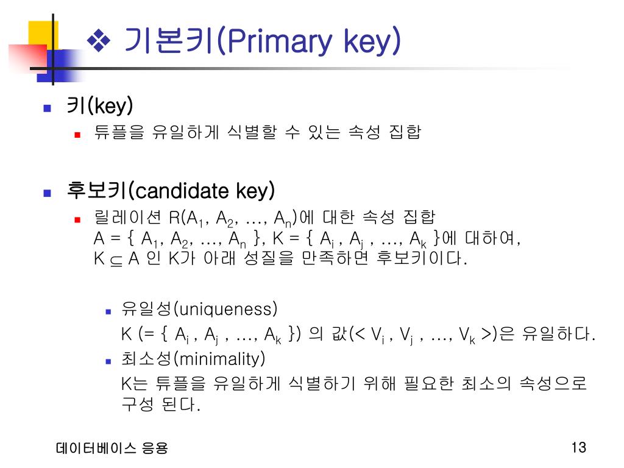The image size is (624, 468).
Task: Click the blue square in the logo
Action: click(60, 66)
